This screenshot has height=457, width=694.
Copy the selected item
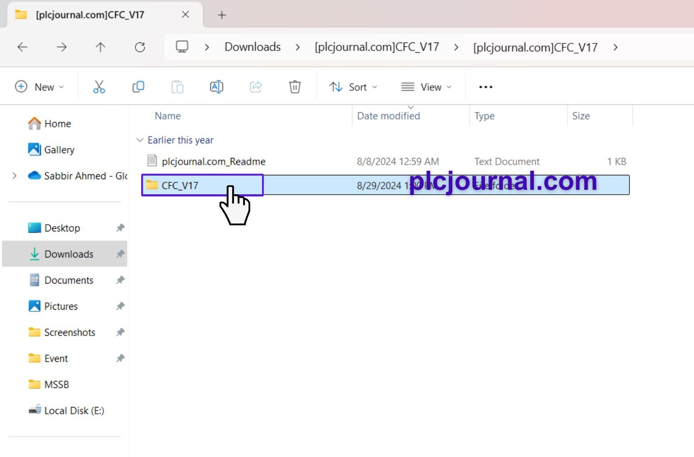pos(138,87)
